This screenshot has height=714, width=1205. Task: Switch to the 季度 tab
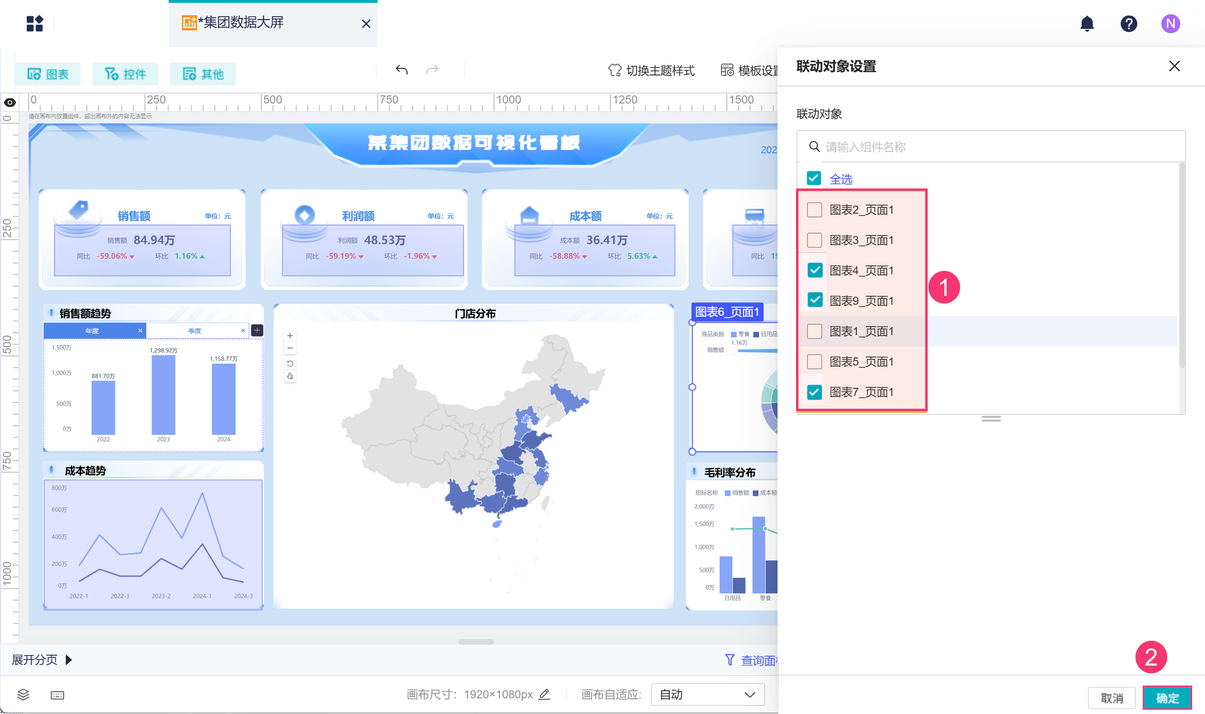point(194,330)
